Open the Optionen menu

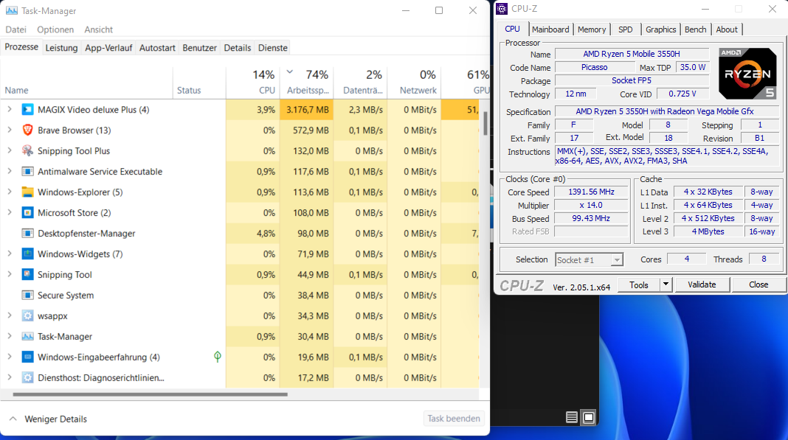[55, 29]
